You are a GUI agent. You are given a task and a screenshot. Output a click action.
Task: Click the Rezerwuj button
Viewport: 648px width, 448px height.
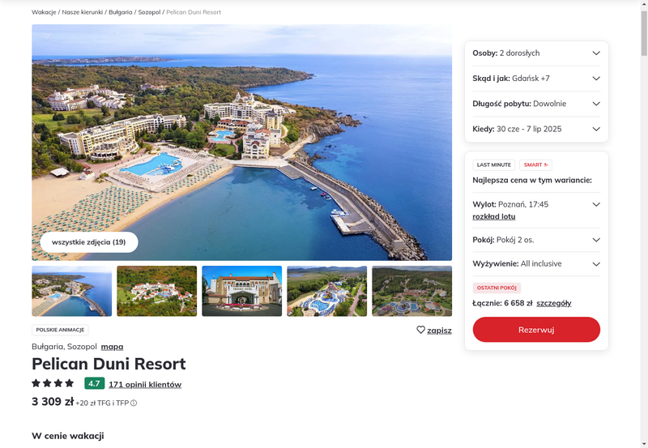click(536, 330)
